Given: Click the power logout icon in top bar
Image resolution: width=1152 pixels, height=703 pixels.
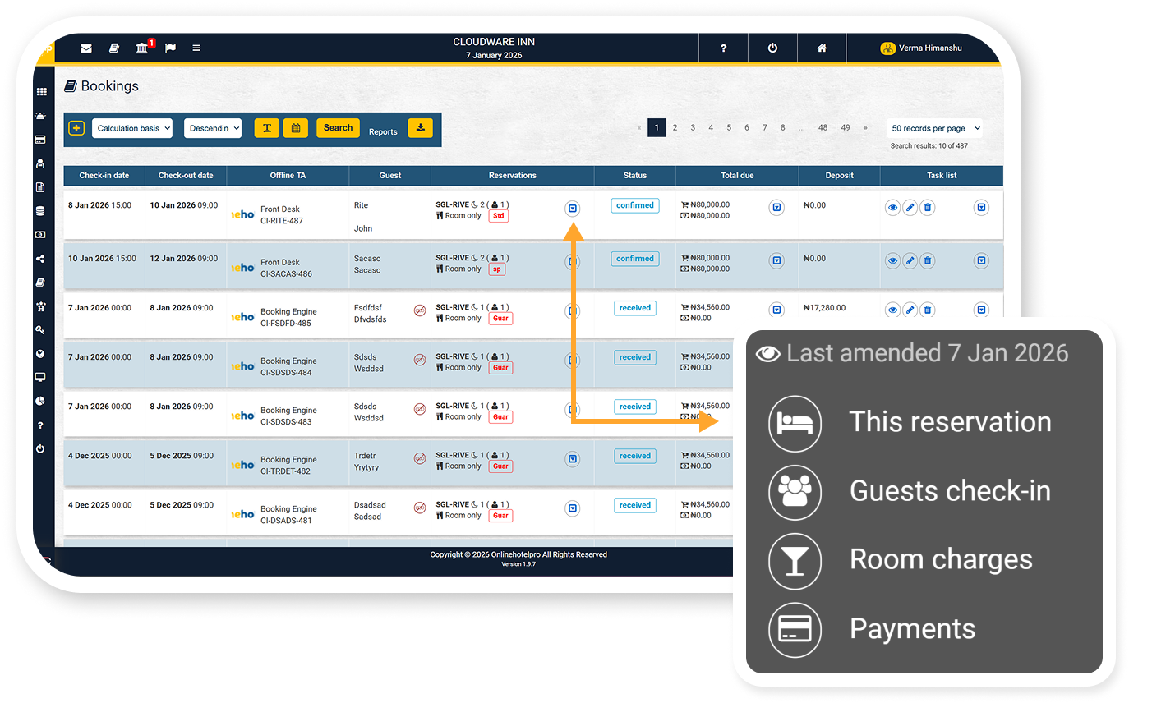Looking at the screenshot, I should [x=772, y=48].
